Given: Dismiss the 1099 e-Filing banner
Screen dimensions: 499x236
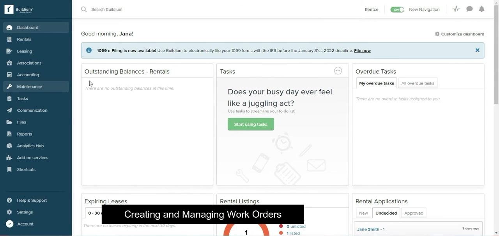Looking at the screenshot, I should click(477, 50).
